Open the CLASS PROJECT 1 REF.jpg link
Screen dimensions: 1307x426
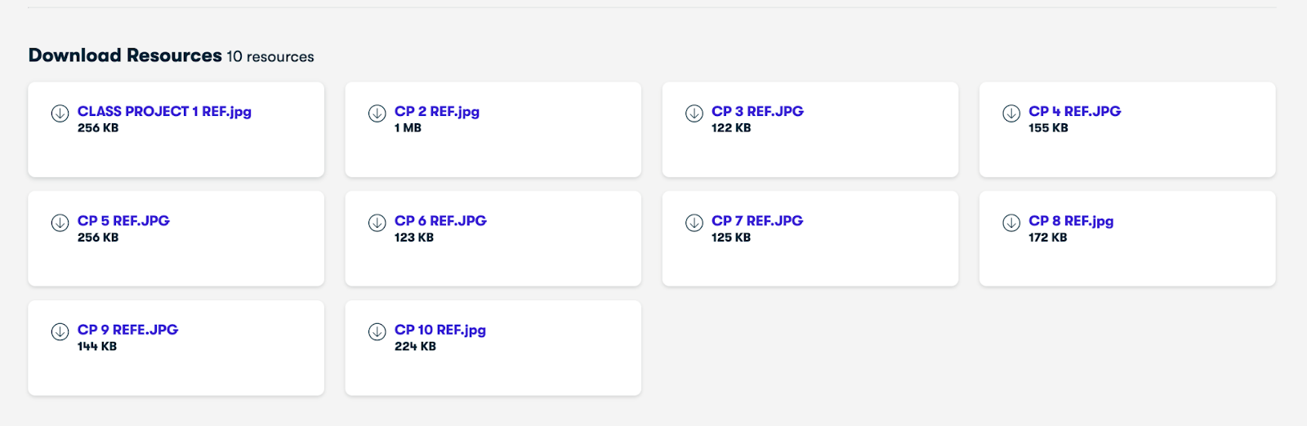point(164,112)
